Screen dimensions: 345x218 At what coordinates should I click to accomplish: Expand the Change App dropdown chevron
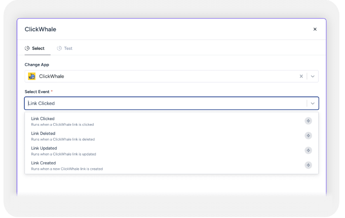[313, 76]
